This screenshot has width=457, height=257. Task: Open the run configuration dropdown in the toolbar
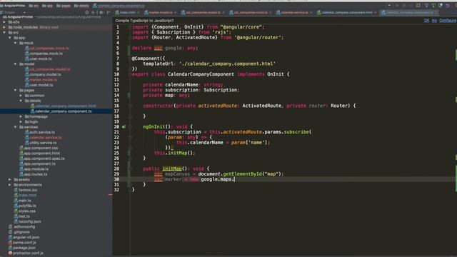pyautogui.click(x=389, y=5)
